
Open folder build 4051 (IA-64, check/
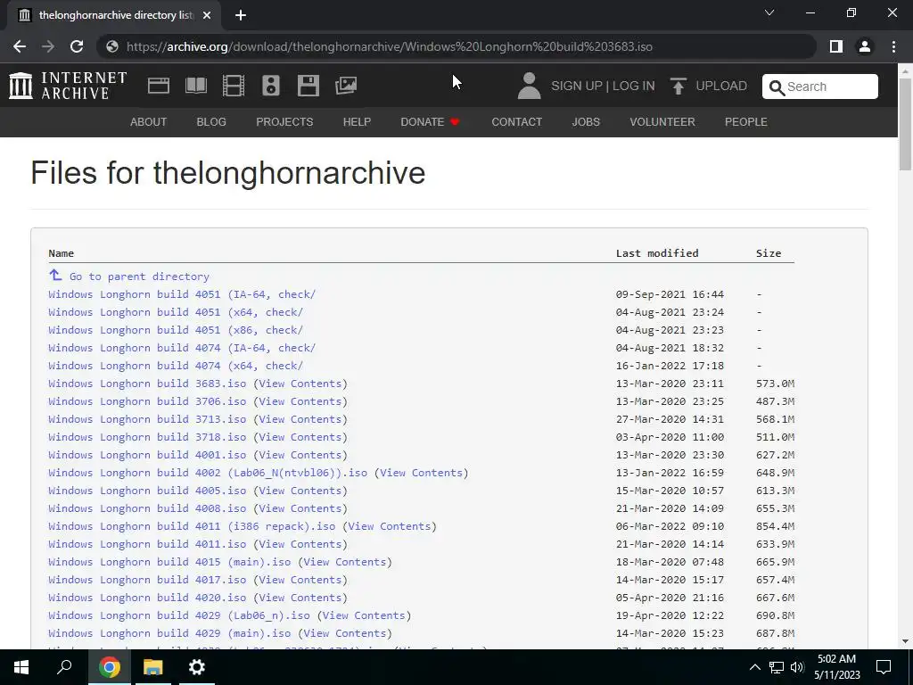182,294
